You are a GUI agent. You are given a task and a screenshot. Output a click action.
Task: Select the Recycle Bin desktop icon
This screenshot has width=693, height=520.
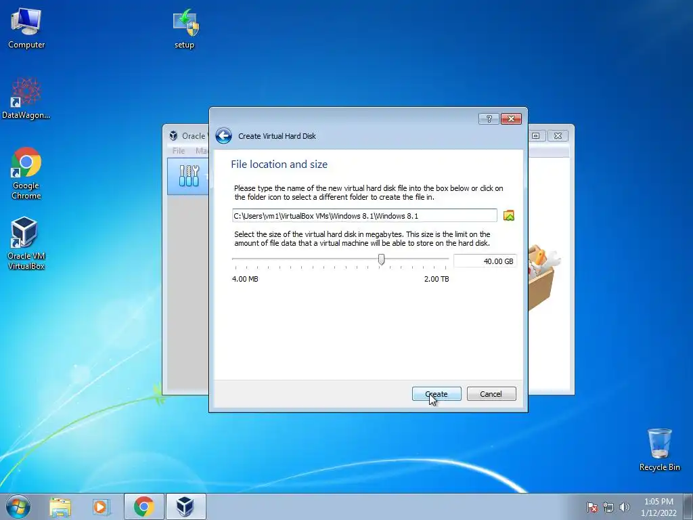659,450
